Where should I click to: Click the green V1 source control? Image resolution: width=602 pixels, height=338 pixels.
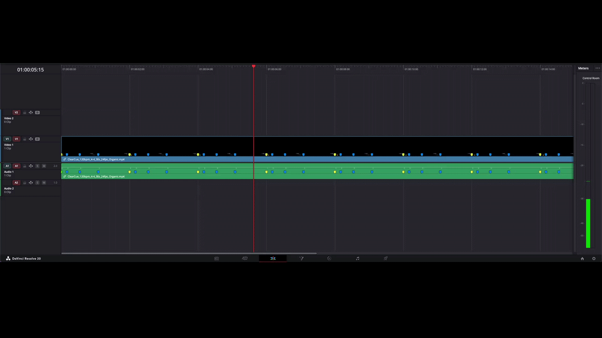[x=7, y=139]
